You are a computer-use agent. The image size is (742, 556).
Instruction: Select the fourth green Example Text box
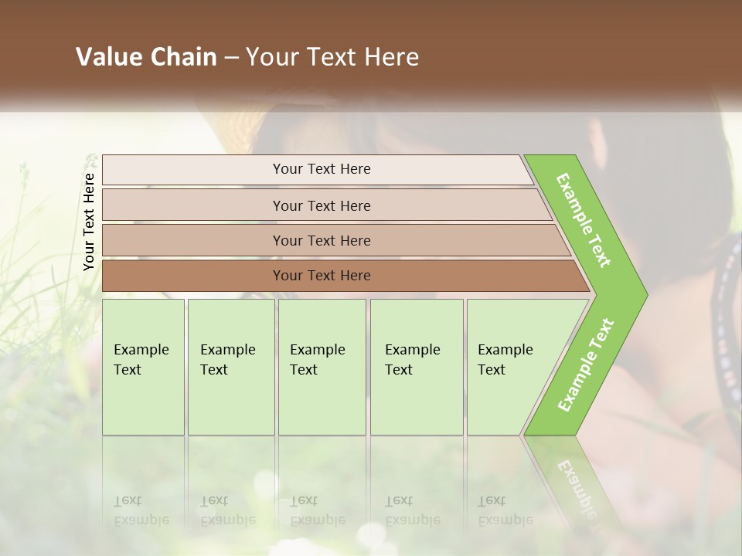(x=417, y=367)
